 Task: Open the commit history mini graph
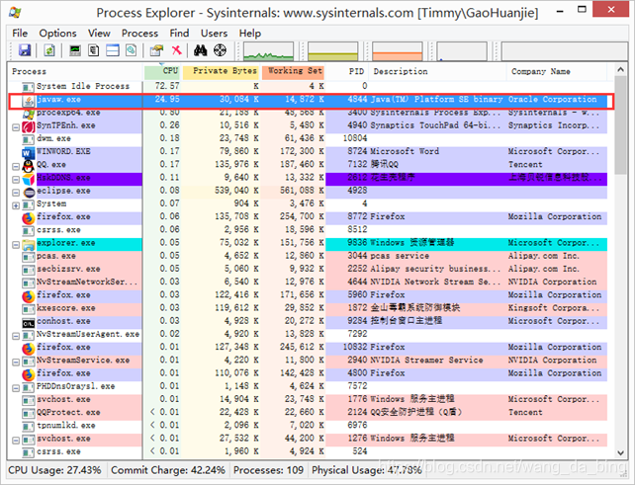tap(333, 51)
